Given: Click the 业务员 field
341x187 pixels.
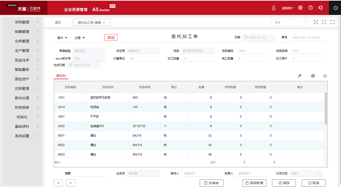Looking at the screenshot, I should 143,173.
